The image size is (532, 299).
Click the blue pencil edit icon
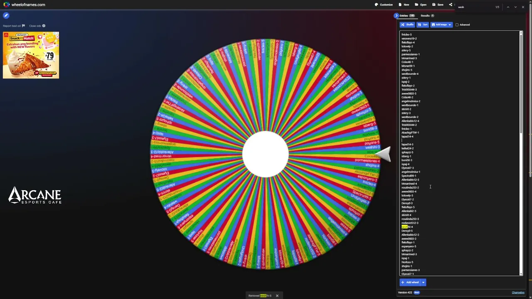pyautogui.click(x=6, y=15)
